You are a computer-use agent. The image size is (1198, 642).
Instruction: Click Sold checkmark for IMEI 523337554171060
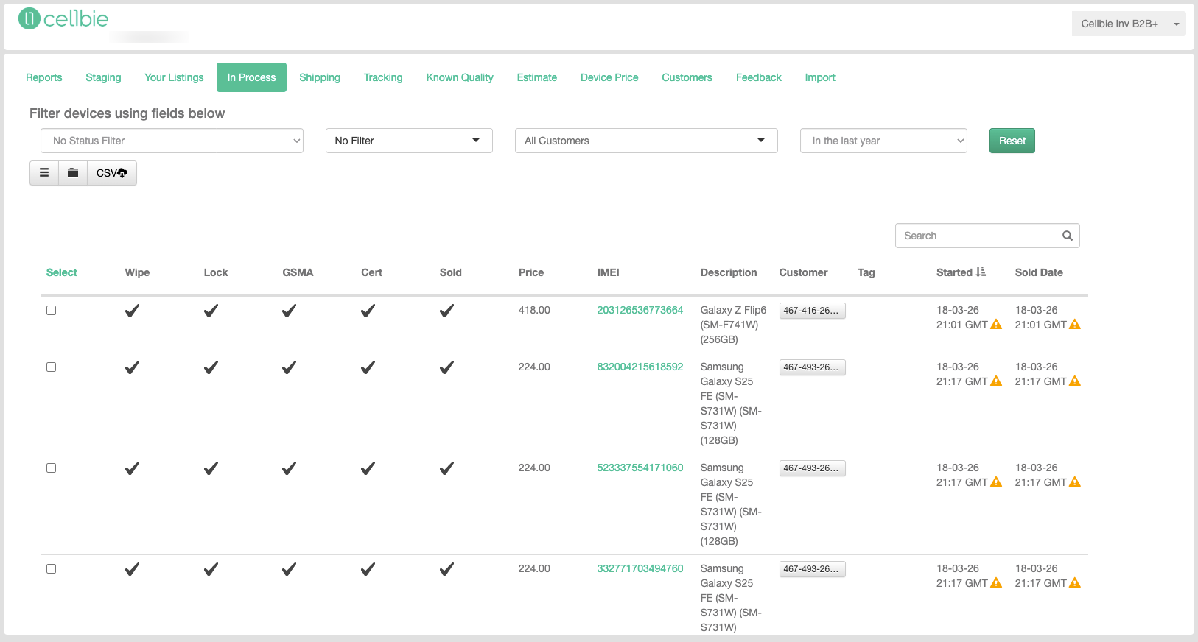tap(446, 468)
